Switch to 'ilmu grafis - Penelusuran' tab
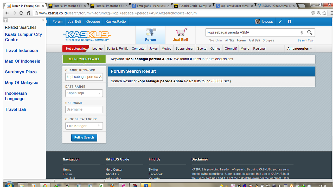 (150, 6)
